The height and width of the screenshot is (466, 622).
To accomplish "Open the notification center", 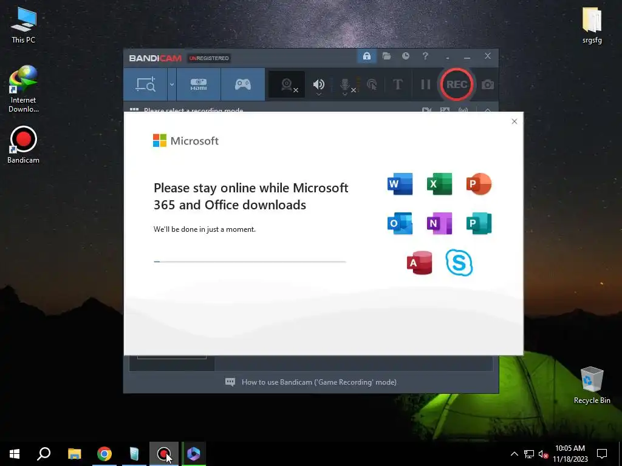I will tap(602, 454).
